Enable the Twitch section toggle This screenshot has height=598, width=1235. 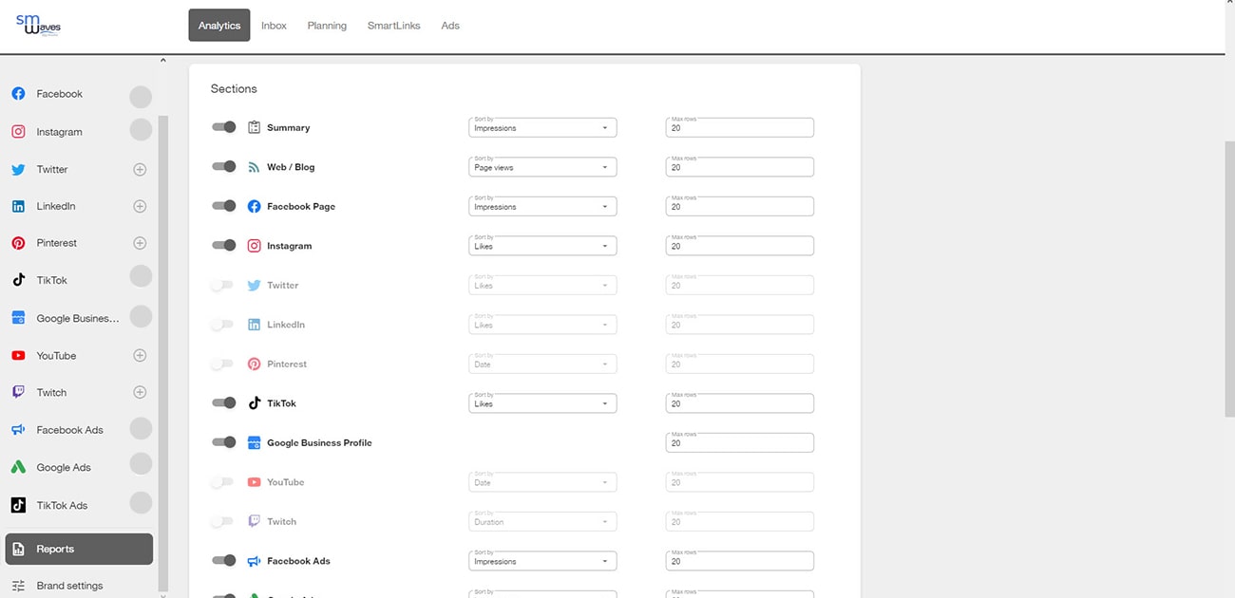pos(222,521)
